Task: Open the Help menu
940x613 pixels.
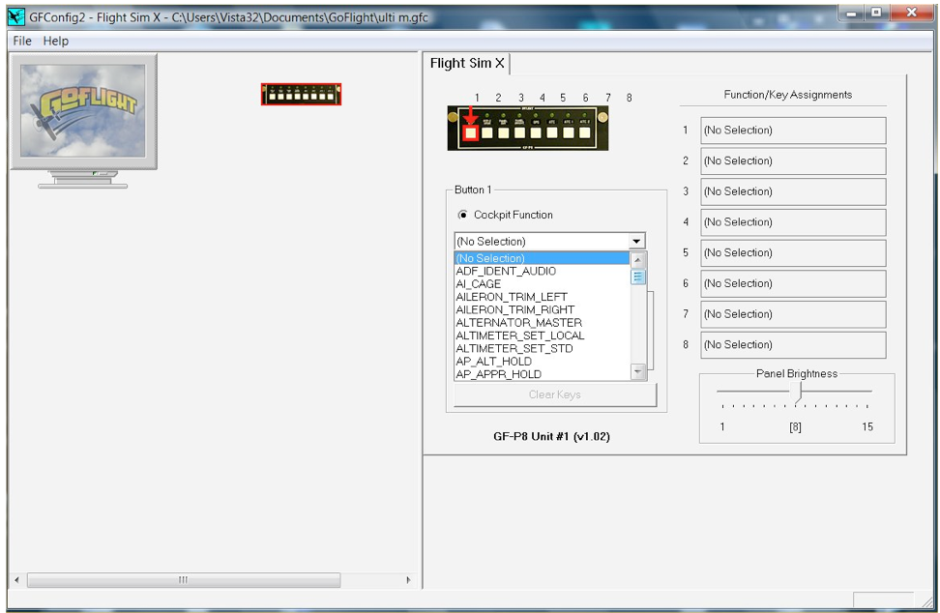Action: 56,41
